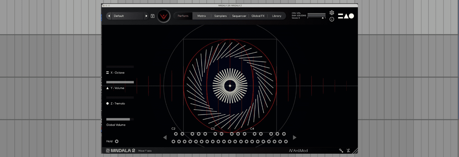
Task: Shift keyboard range right with arrow
Action: tap(295, 137)
